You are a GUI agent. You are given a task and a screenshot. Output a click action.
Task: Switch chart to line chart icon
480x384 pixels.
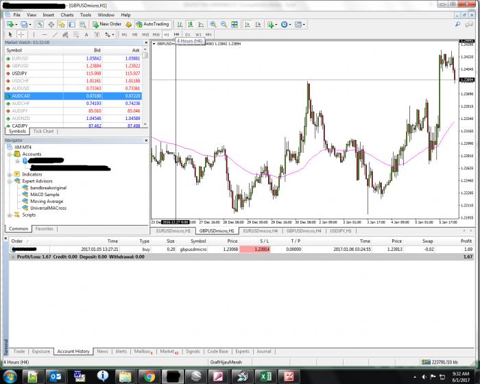pos(201,24)
